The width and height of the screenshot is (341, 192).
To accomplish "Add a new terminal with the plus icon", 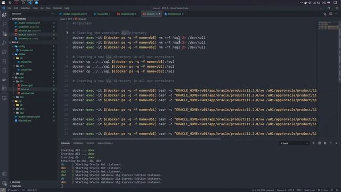I will tap(313, 143).
